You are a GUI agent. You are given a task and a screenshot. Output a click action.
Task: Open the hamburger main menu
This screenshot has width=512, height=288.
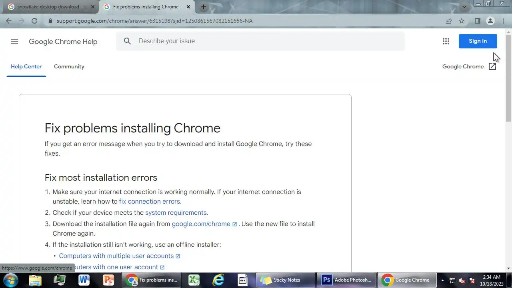pyautogui.click(x=14, y=41)
